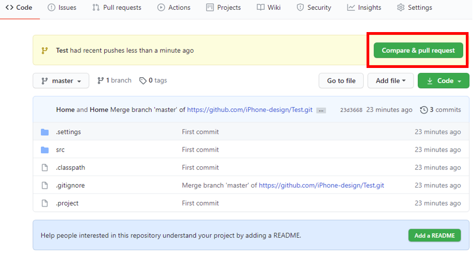Open First commit message for .settings

(x=200, y=132)
